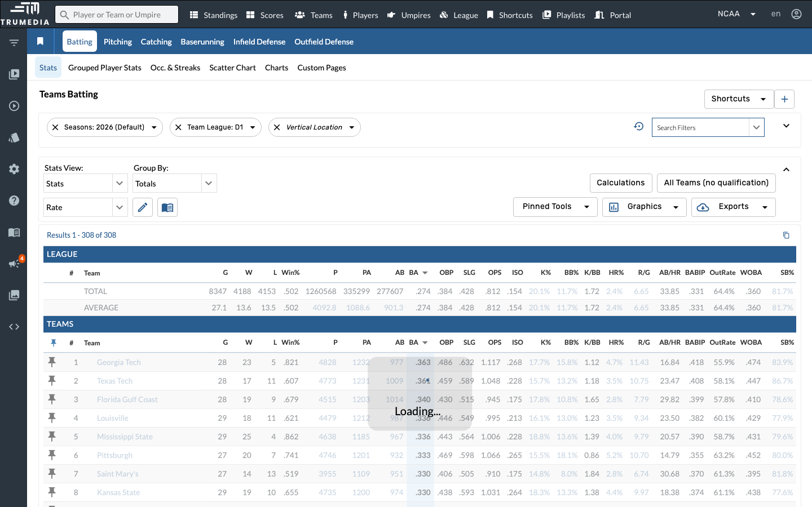Screen dimensions: 812x507
Task: Open the image gallery icon in sidebar
Action: (x=14, y=295)
